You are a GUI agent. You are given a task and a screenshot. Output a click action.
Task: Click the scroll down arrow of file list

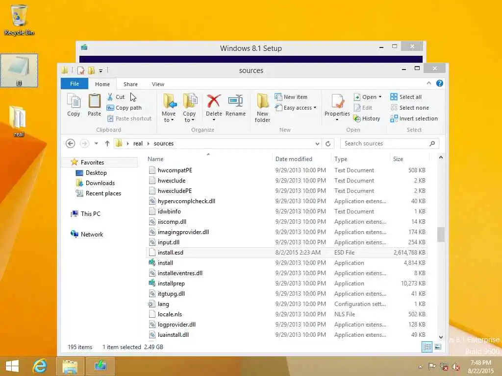pyautogui.click(x=441, y=337)
